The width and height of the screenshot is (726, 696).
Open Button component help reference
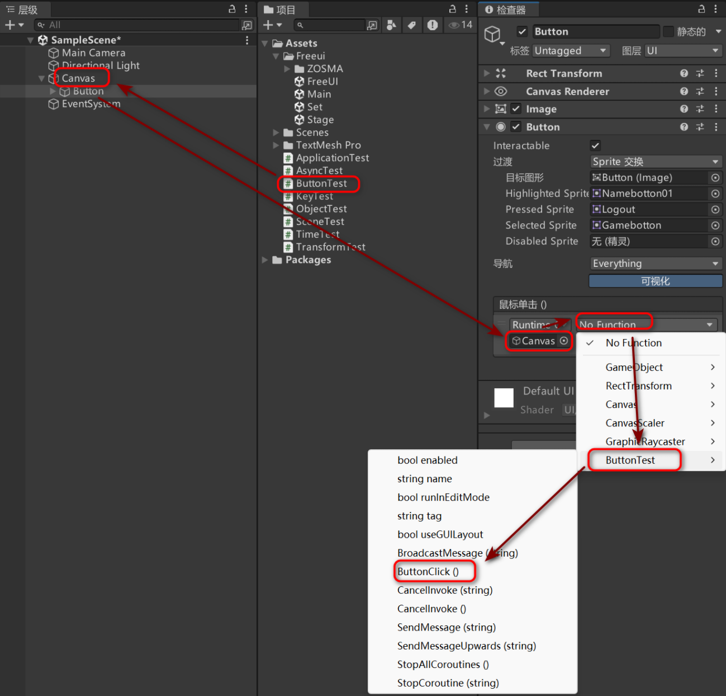coord(684,127)
